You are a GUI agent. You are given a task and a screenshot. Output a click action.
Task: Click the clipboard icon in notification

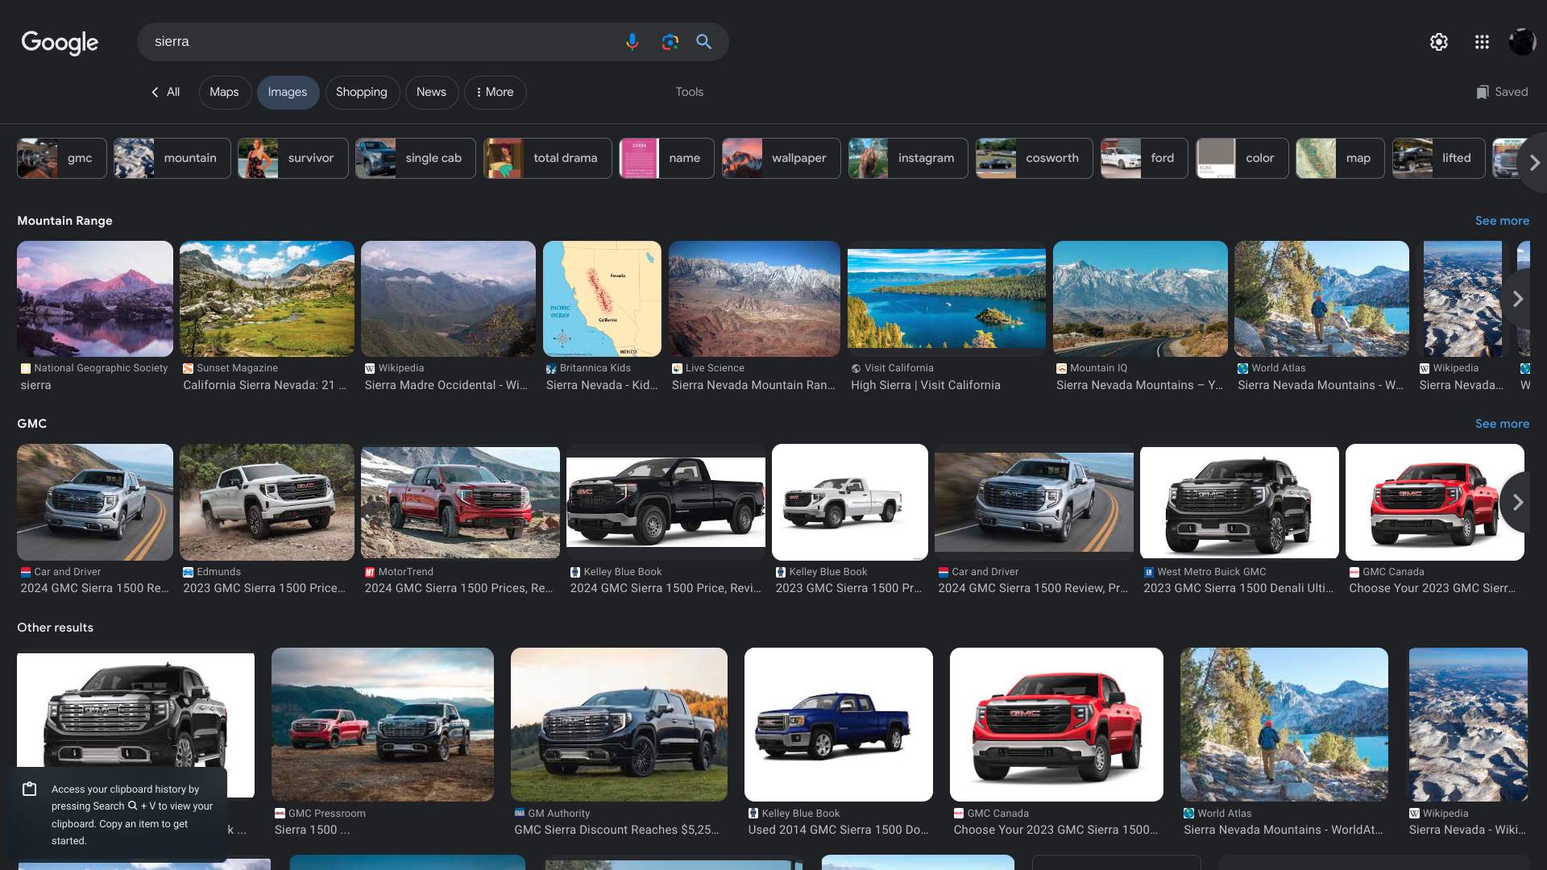pyautogui.click(x=30, y=789)
